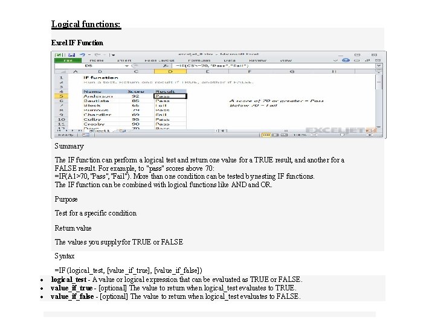Switch to Page Break Preview using status bar button
Viewport: 435px width, 326px height.
[x=284, y=135]
